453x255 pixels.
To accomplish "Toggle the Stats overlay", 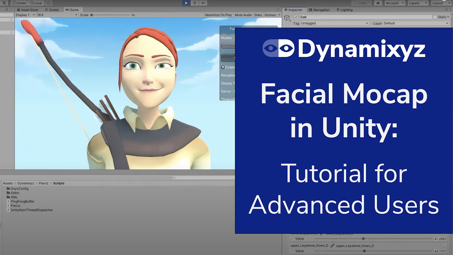I will tap(258, 15).
